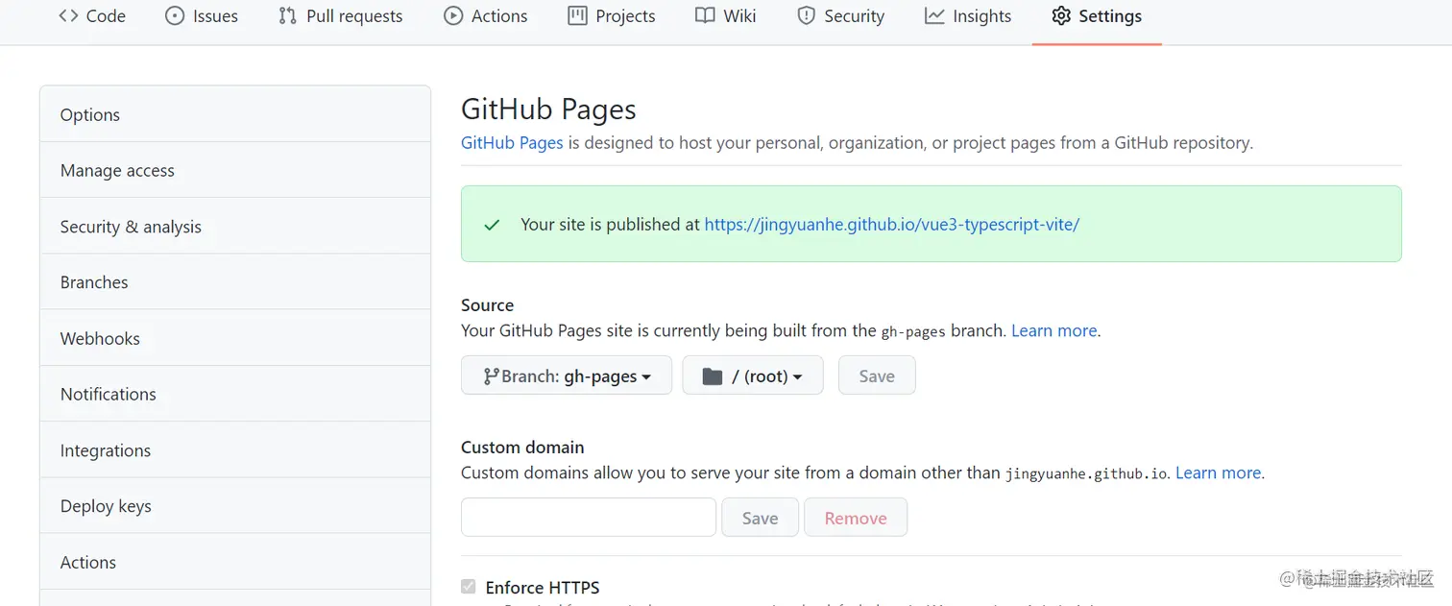Click the Insights graph icon
Image resolution: width=1452 pixels, height=606 pixels.
coord(934,16)
